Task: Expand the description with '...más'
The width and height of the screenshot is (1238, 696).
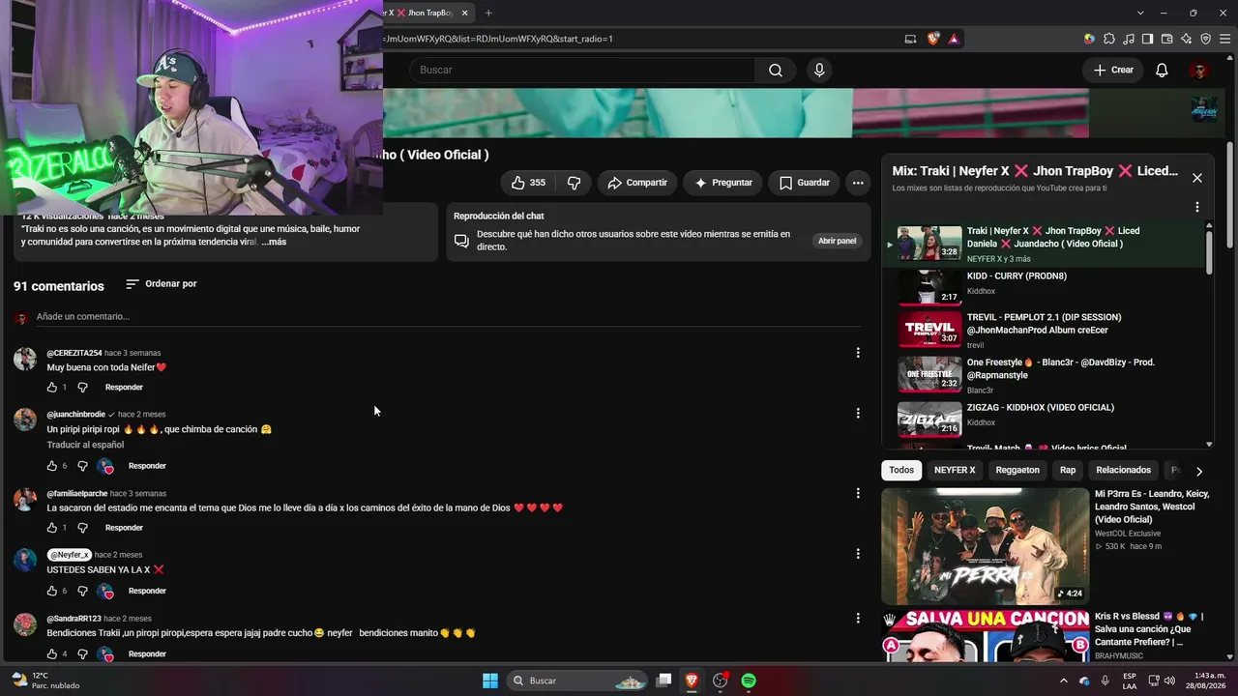Action: coord(274,242)
